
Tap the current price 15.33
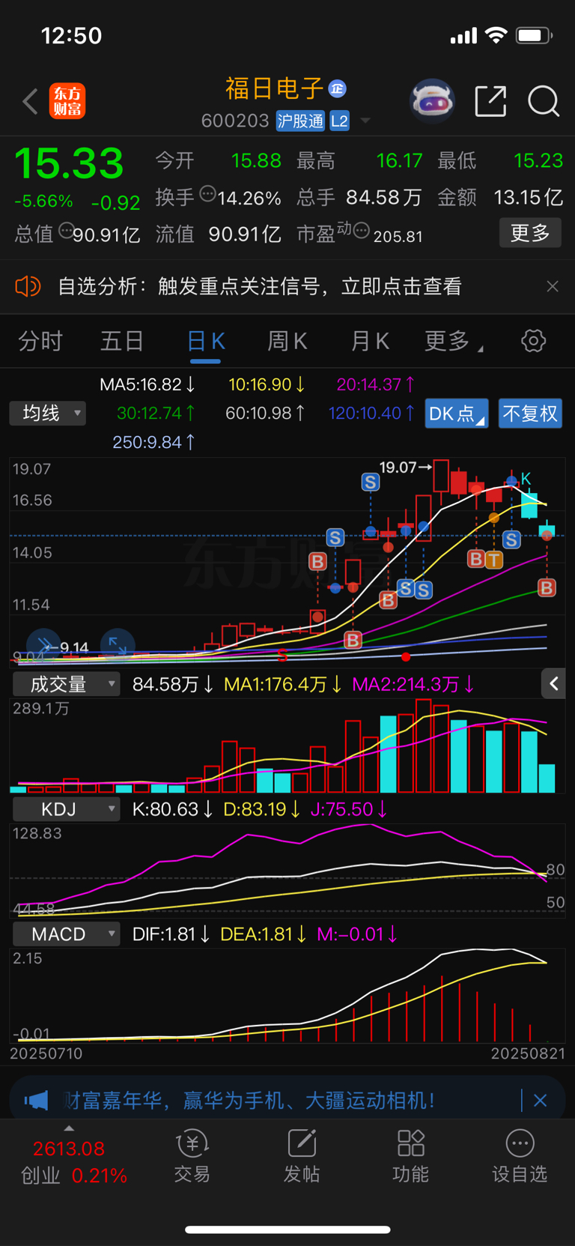(x=69, y=163)
